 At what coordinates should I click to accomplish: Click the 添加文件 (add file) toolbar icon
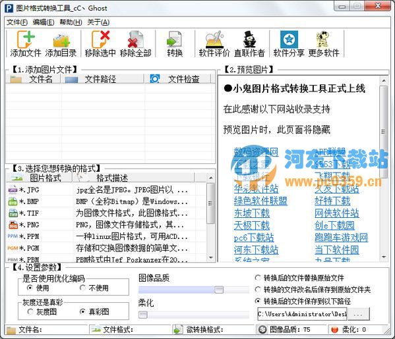pyautogui.click(x=26, y=39)
